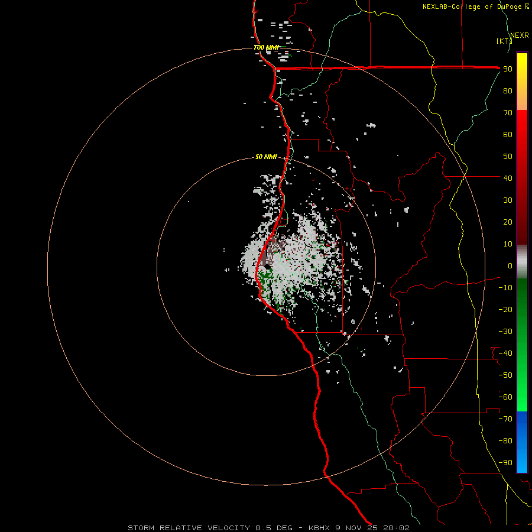The width and height of the screenshot is (532, 532).
Task: Select the -90 value on velocity scale
Action: (505, 462)
